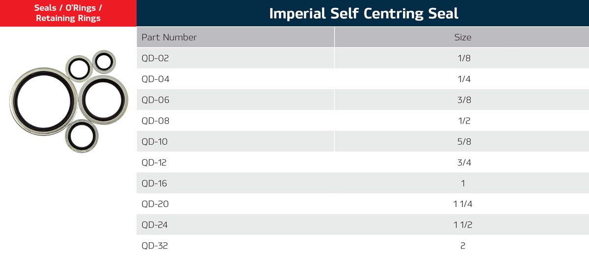Select part number QD-02

click(155, 58)
